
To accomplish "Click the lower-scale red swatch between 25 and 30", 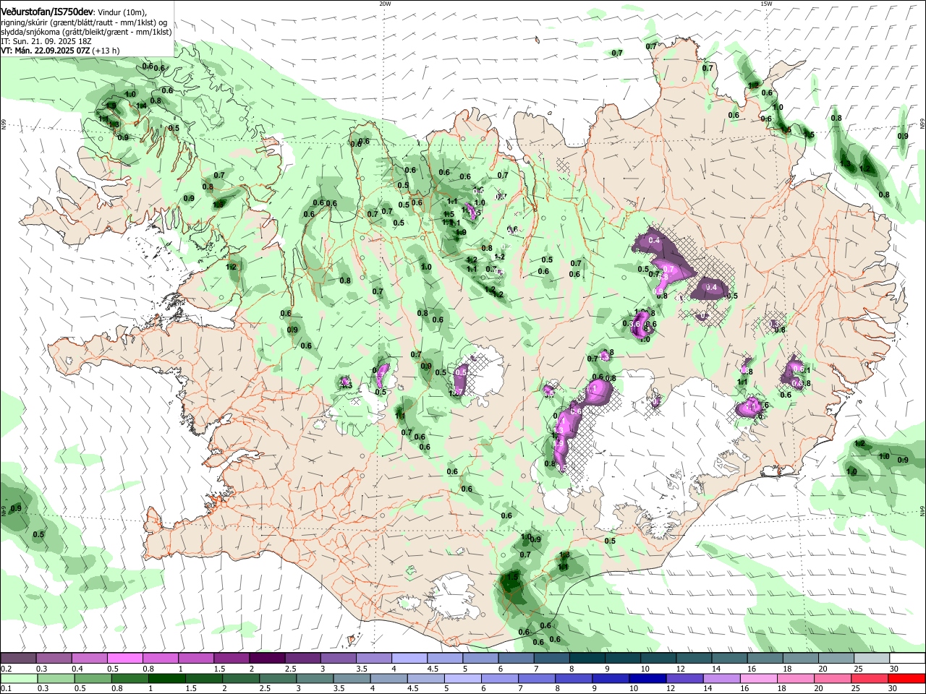I will [x=871, y=678].
